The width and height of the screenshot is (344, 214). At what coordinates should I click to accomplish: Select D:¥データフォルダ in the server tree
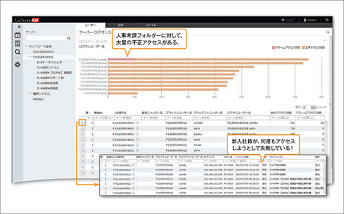(49, 62)
